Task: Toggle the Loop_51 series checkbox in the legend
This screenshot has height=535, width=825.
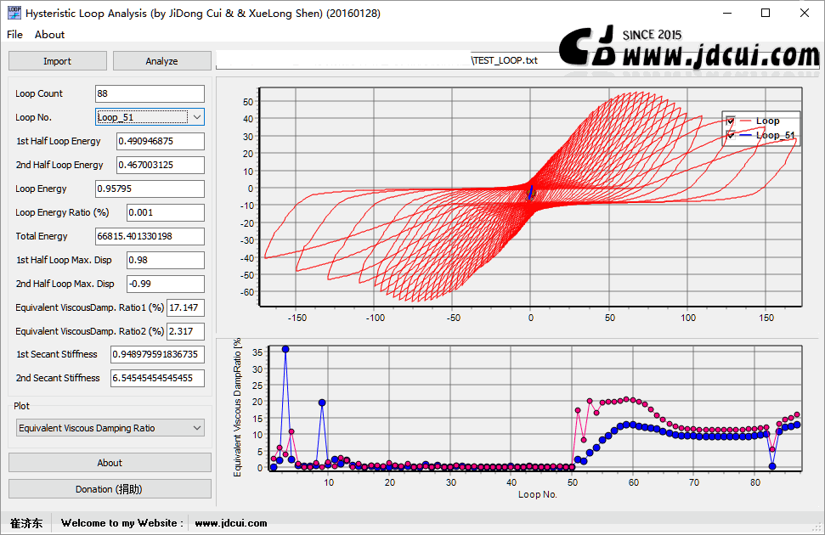Action: coord(731,136)
